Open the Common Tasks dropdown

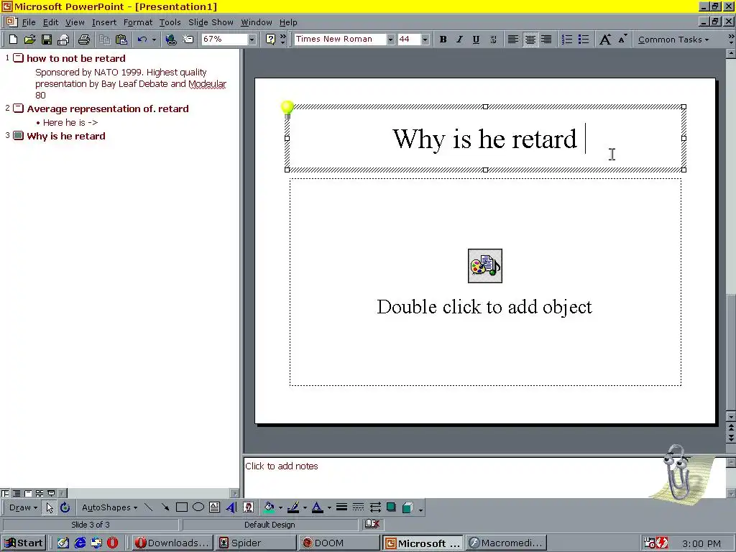(673, 40)
